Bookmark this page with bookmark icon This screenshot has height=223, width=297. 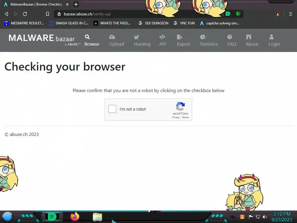[x=48, y=14]
